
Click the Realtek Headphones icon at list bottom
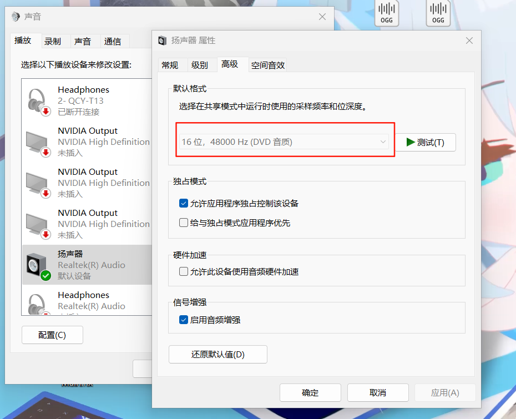click(38, 304)
